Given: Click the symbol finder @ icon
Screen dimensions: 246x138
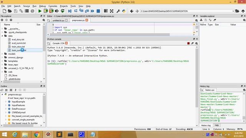Looking at the screenshot, I should click(32, 11).
